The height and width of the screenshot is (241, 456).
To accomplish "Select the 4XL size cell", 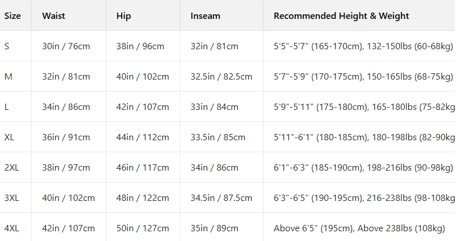I will click(x=11, y=228).
